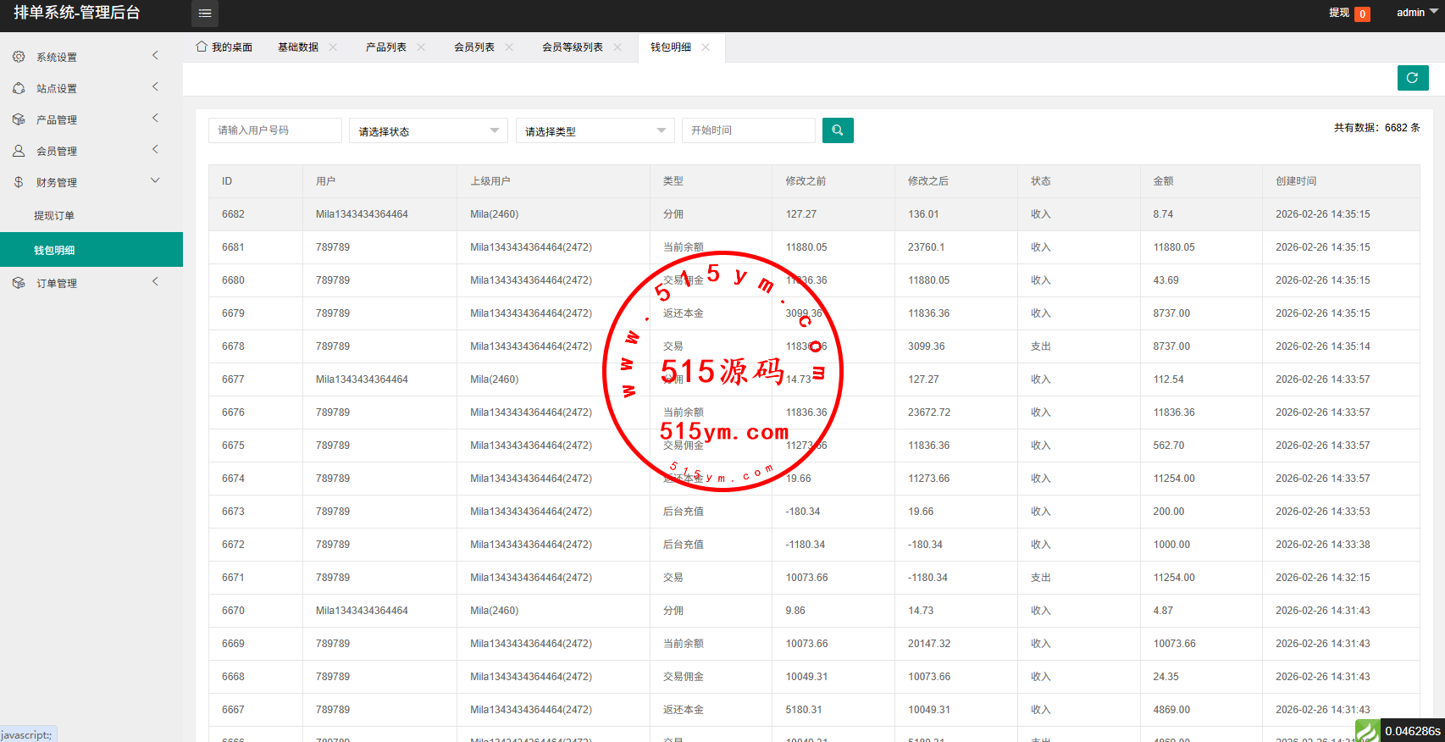
Task: Click the user icon beside 会员管理
Action: click(x=19, y=151)
